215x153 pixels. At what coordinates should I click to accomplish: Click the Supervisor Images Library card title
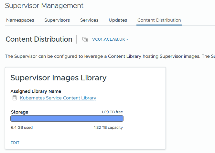58,78
